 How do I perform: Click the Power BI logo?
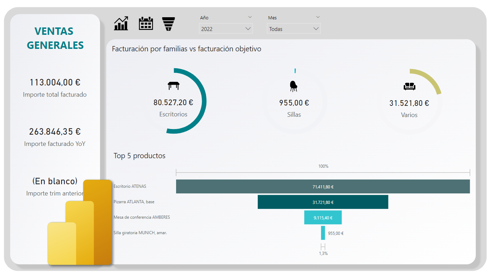pos(80,222)
